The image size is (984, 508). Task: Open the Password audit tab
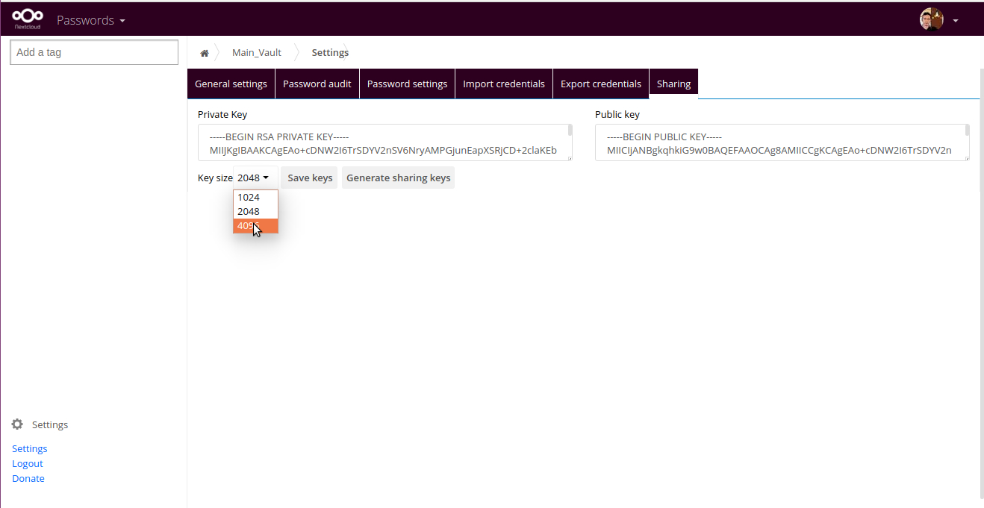317,84
